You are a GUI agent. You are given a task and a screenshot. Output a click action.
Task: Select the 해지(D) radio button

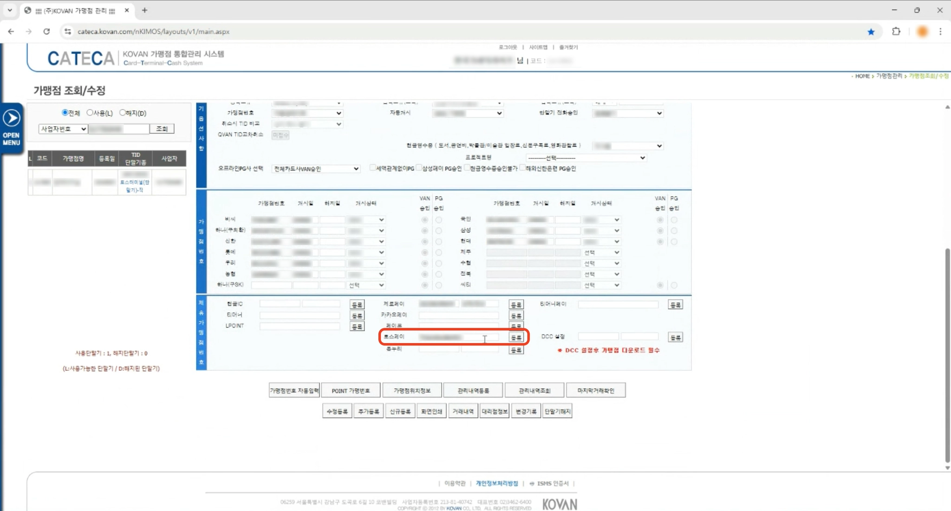[123, 113]
